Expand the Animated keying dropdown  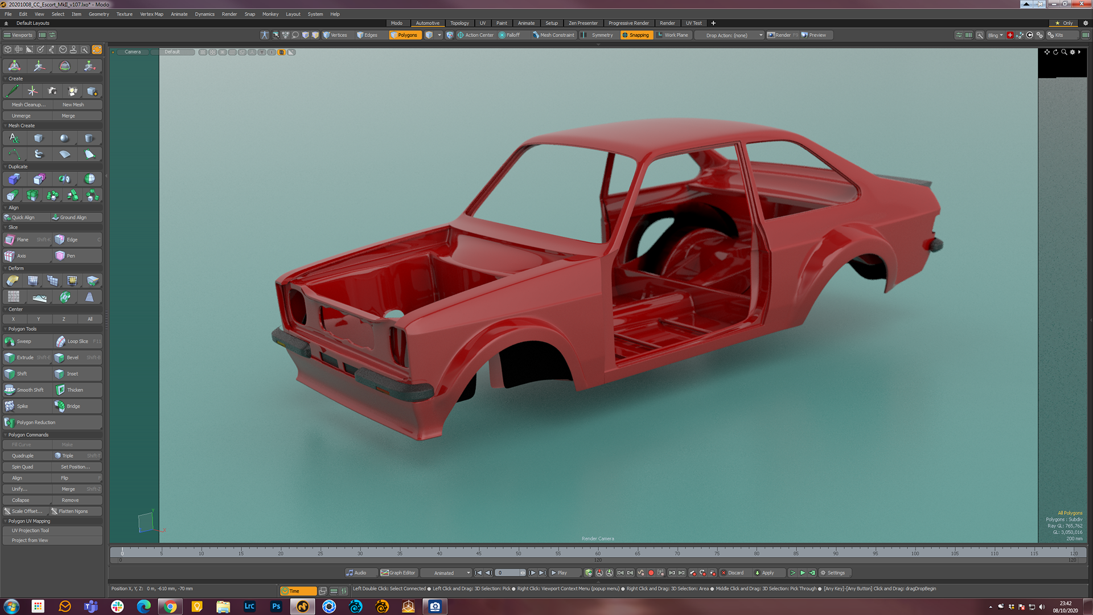click(468, 573)
